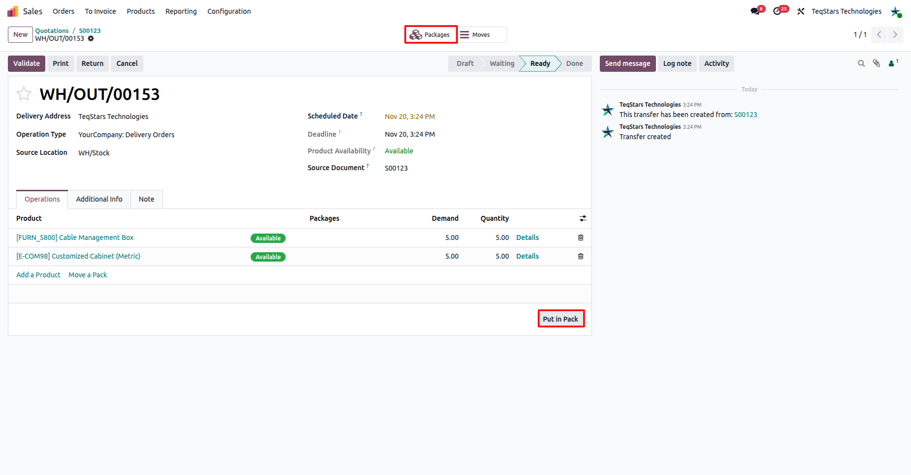Open the Products menu

point(141,11)
